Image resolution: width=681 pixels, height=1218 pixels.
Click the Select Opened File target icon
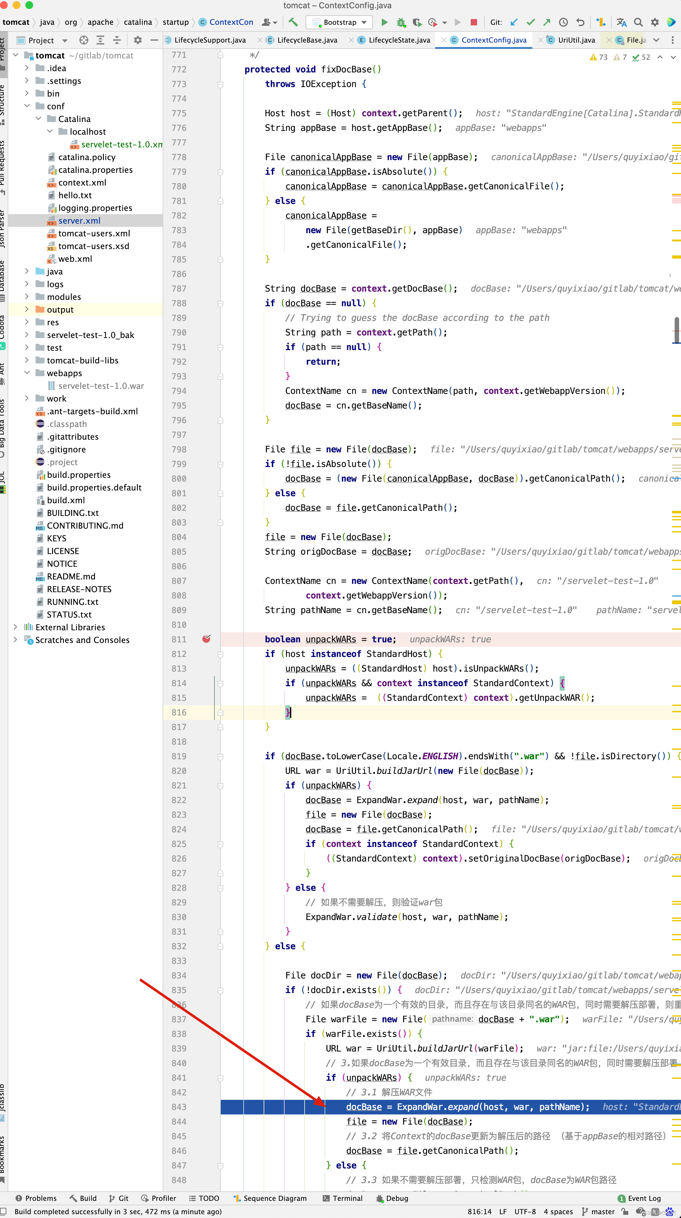click(x=84, y=40)
